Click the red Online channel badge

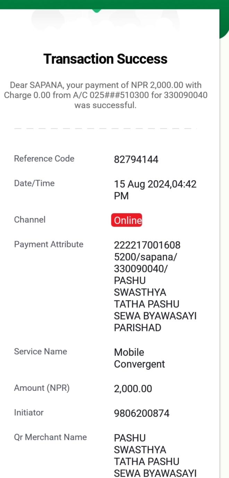(127, 220)
